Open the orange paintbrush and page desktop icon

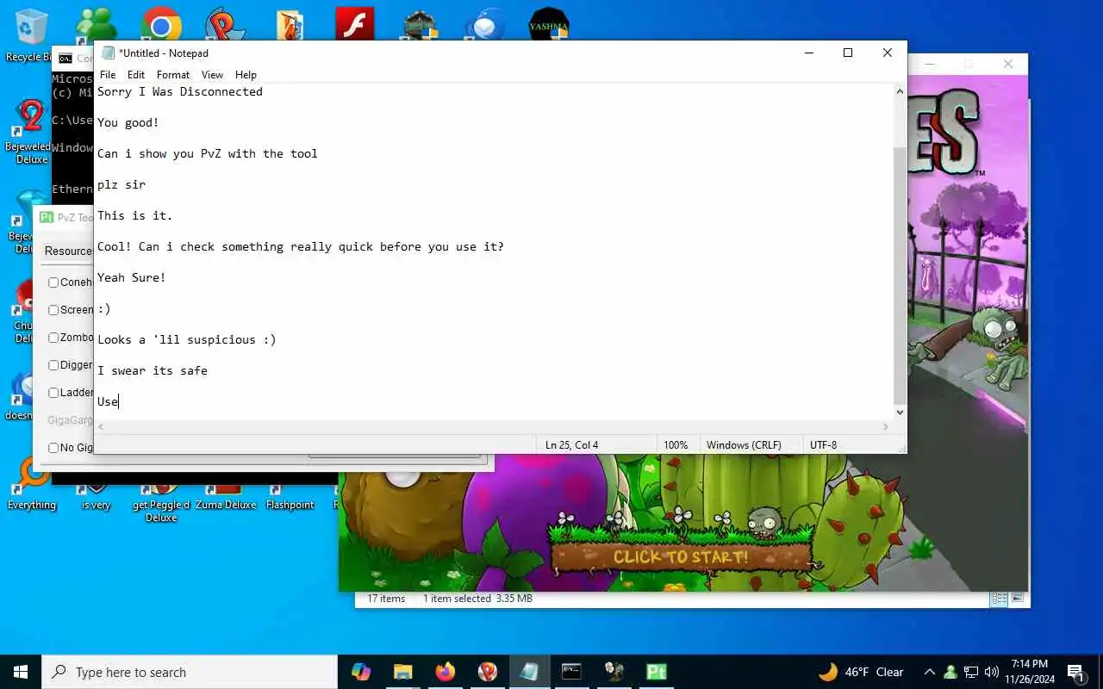[x=290, y=24]
